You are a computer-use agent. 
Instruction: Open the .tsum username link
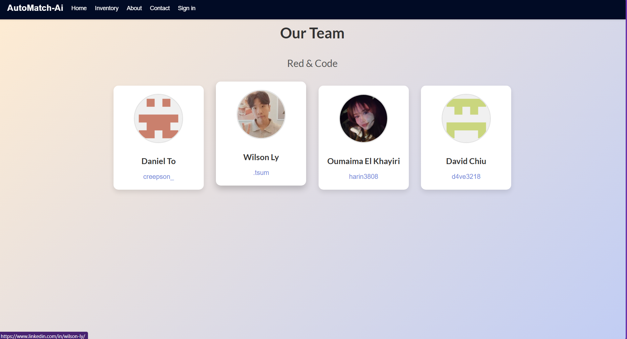click(x=261, y=173)
